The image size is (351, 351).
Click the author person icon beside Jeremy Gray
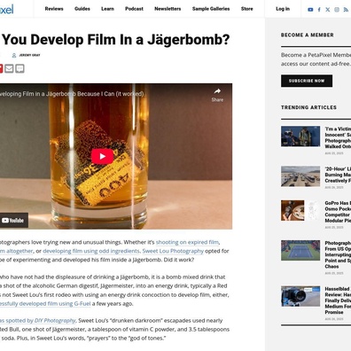coord(14,55)
